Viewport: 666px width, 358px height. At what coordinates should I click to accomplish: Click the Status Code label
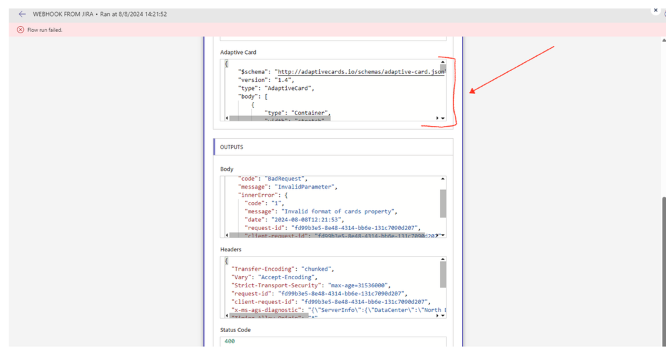235,330
